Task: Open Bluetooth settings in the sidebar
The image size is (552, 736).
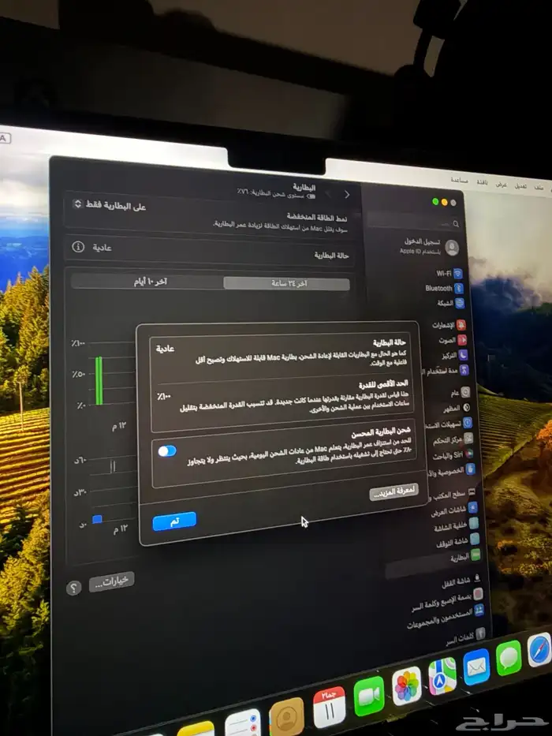Action: 443,288
